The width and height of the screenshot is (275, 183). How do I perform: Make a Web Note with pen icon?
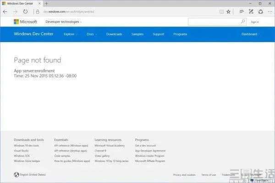coord(251,11)
